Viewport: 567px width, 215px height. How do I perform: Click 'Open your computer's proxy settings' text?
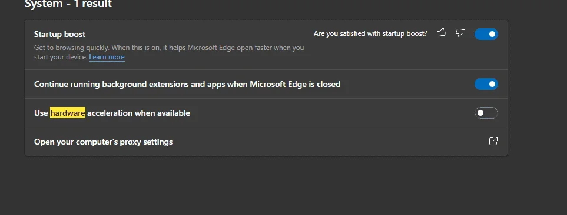[x=104, y=142]
